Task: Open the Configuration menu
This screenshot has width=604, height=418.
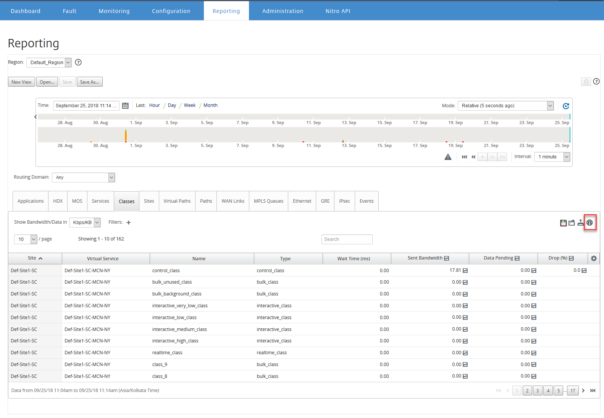Action: (x=171, y=11)
